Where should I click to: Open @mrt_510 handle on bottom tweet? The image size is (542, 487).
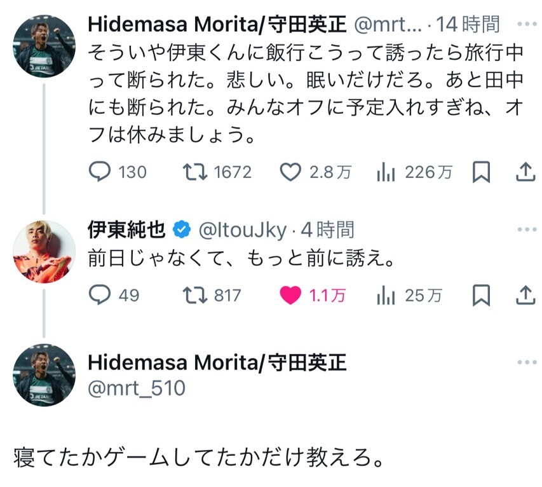point(137,388)
